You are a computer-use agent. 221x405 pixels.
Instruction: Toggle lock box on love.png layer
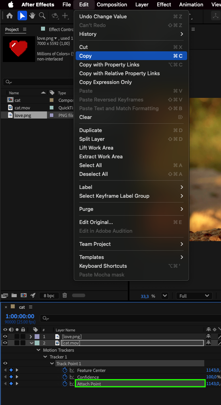[x=23, y=336]
